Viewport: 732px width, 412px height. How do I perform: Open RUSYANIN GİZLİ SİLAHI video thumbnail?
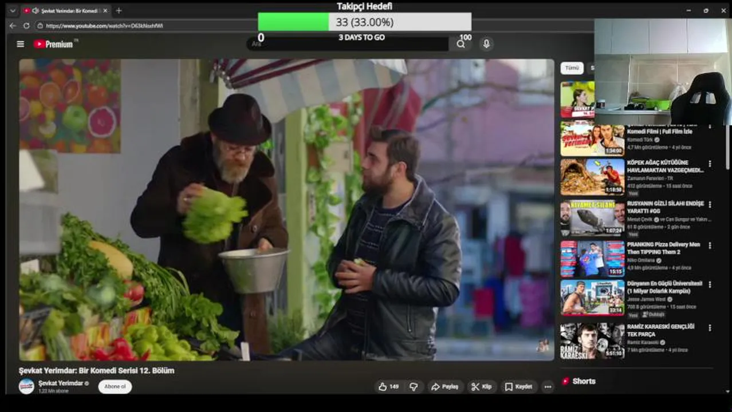592,219
